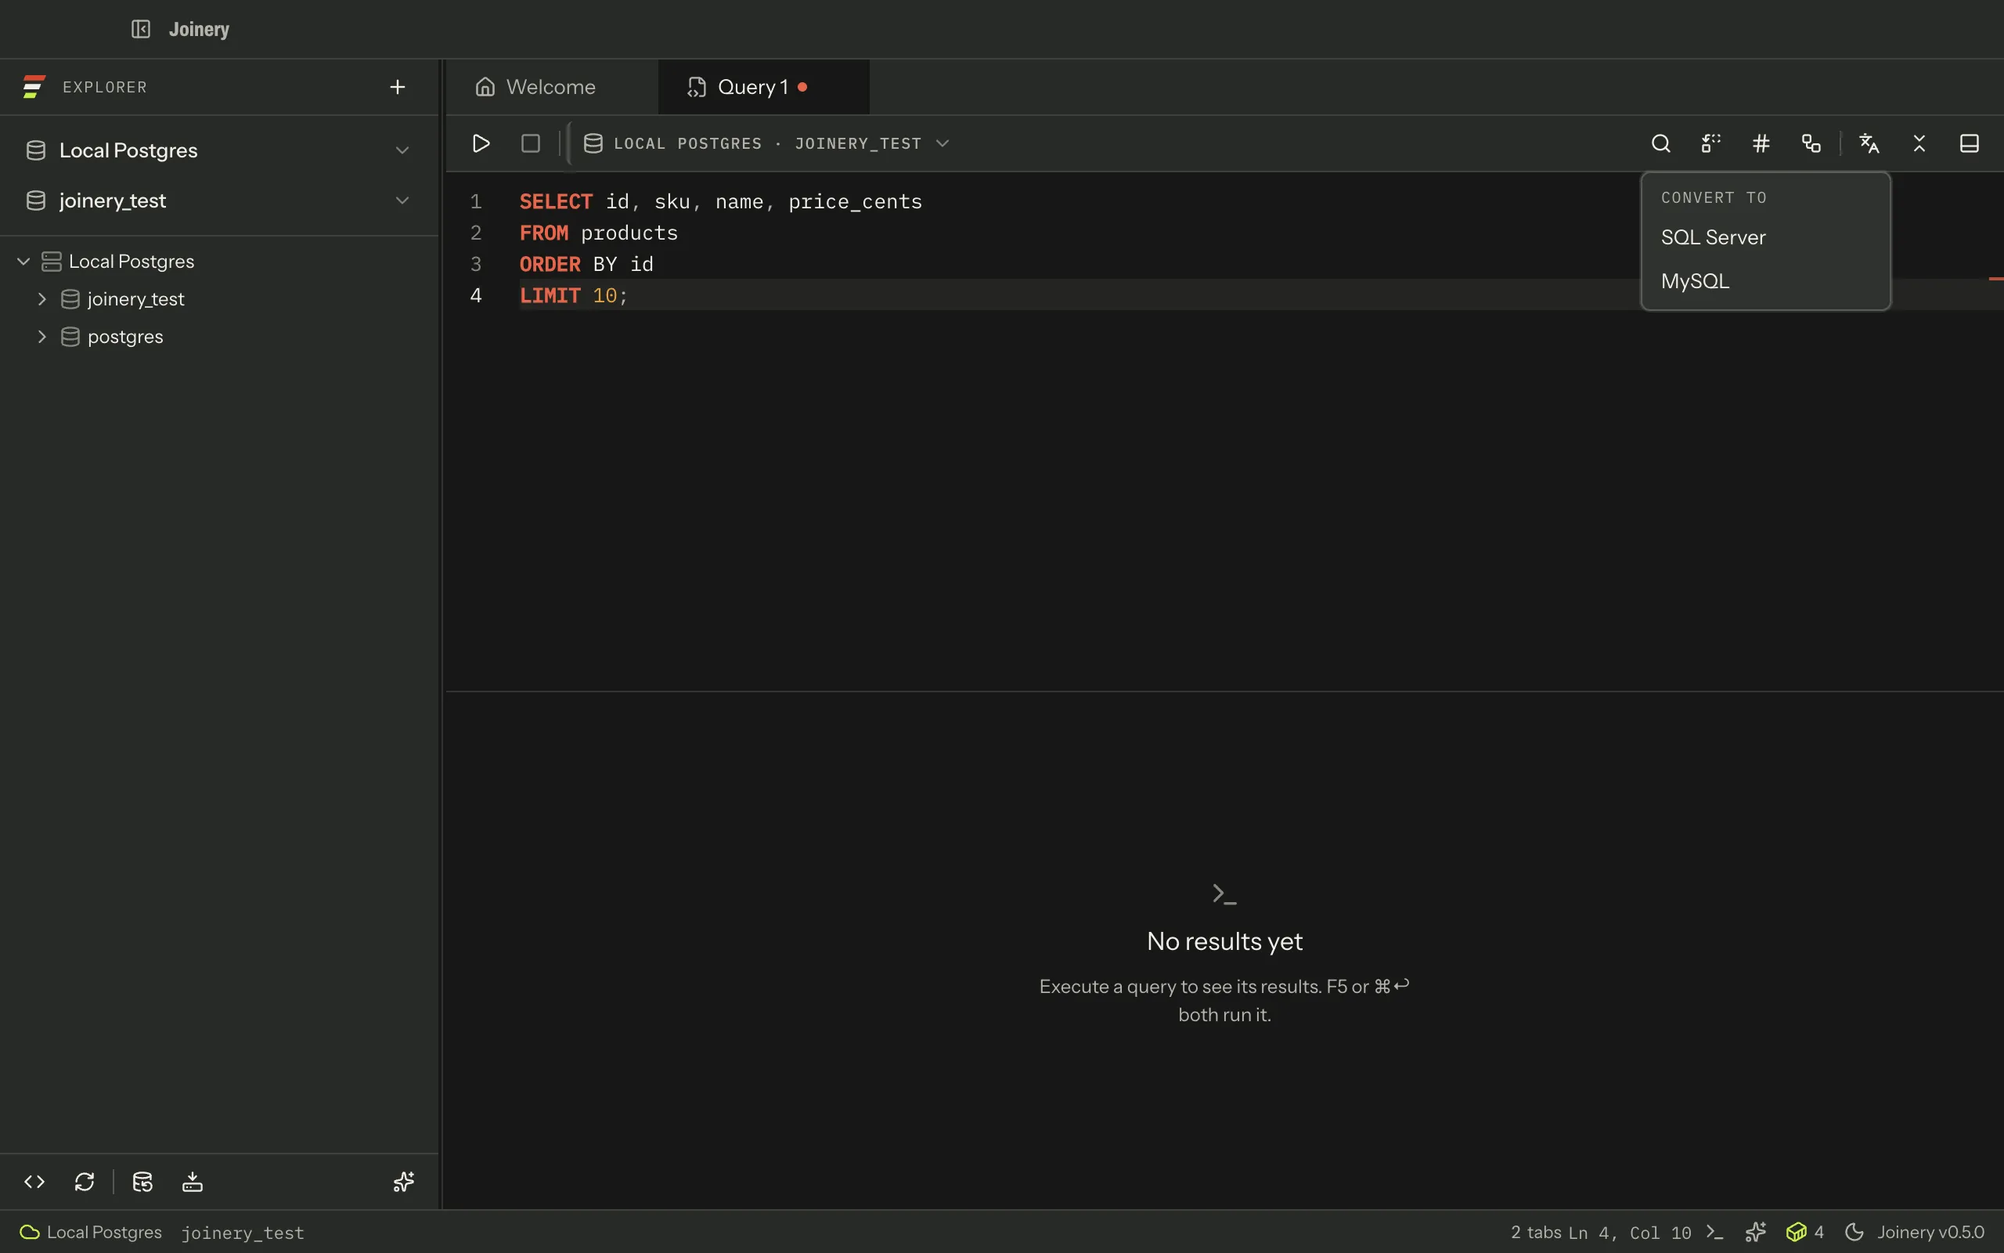Image resolution: width=2004 pixels, height=1253 pixels.
Task: Click line number 1 in the gutter
Action: pos(476,202)
